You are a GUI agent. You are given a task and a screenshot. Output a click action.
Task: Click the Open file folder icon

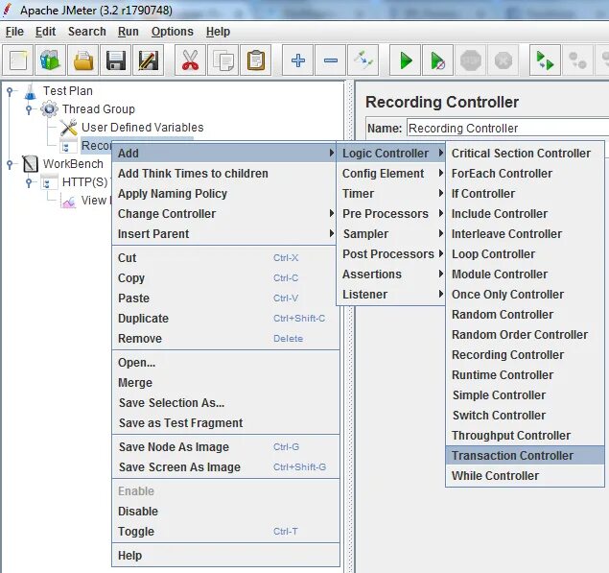click(x=83, y=60)
